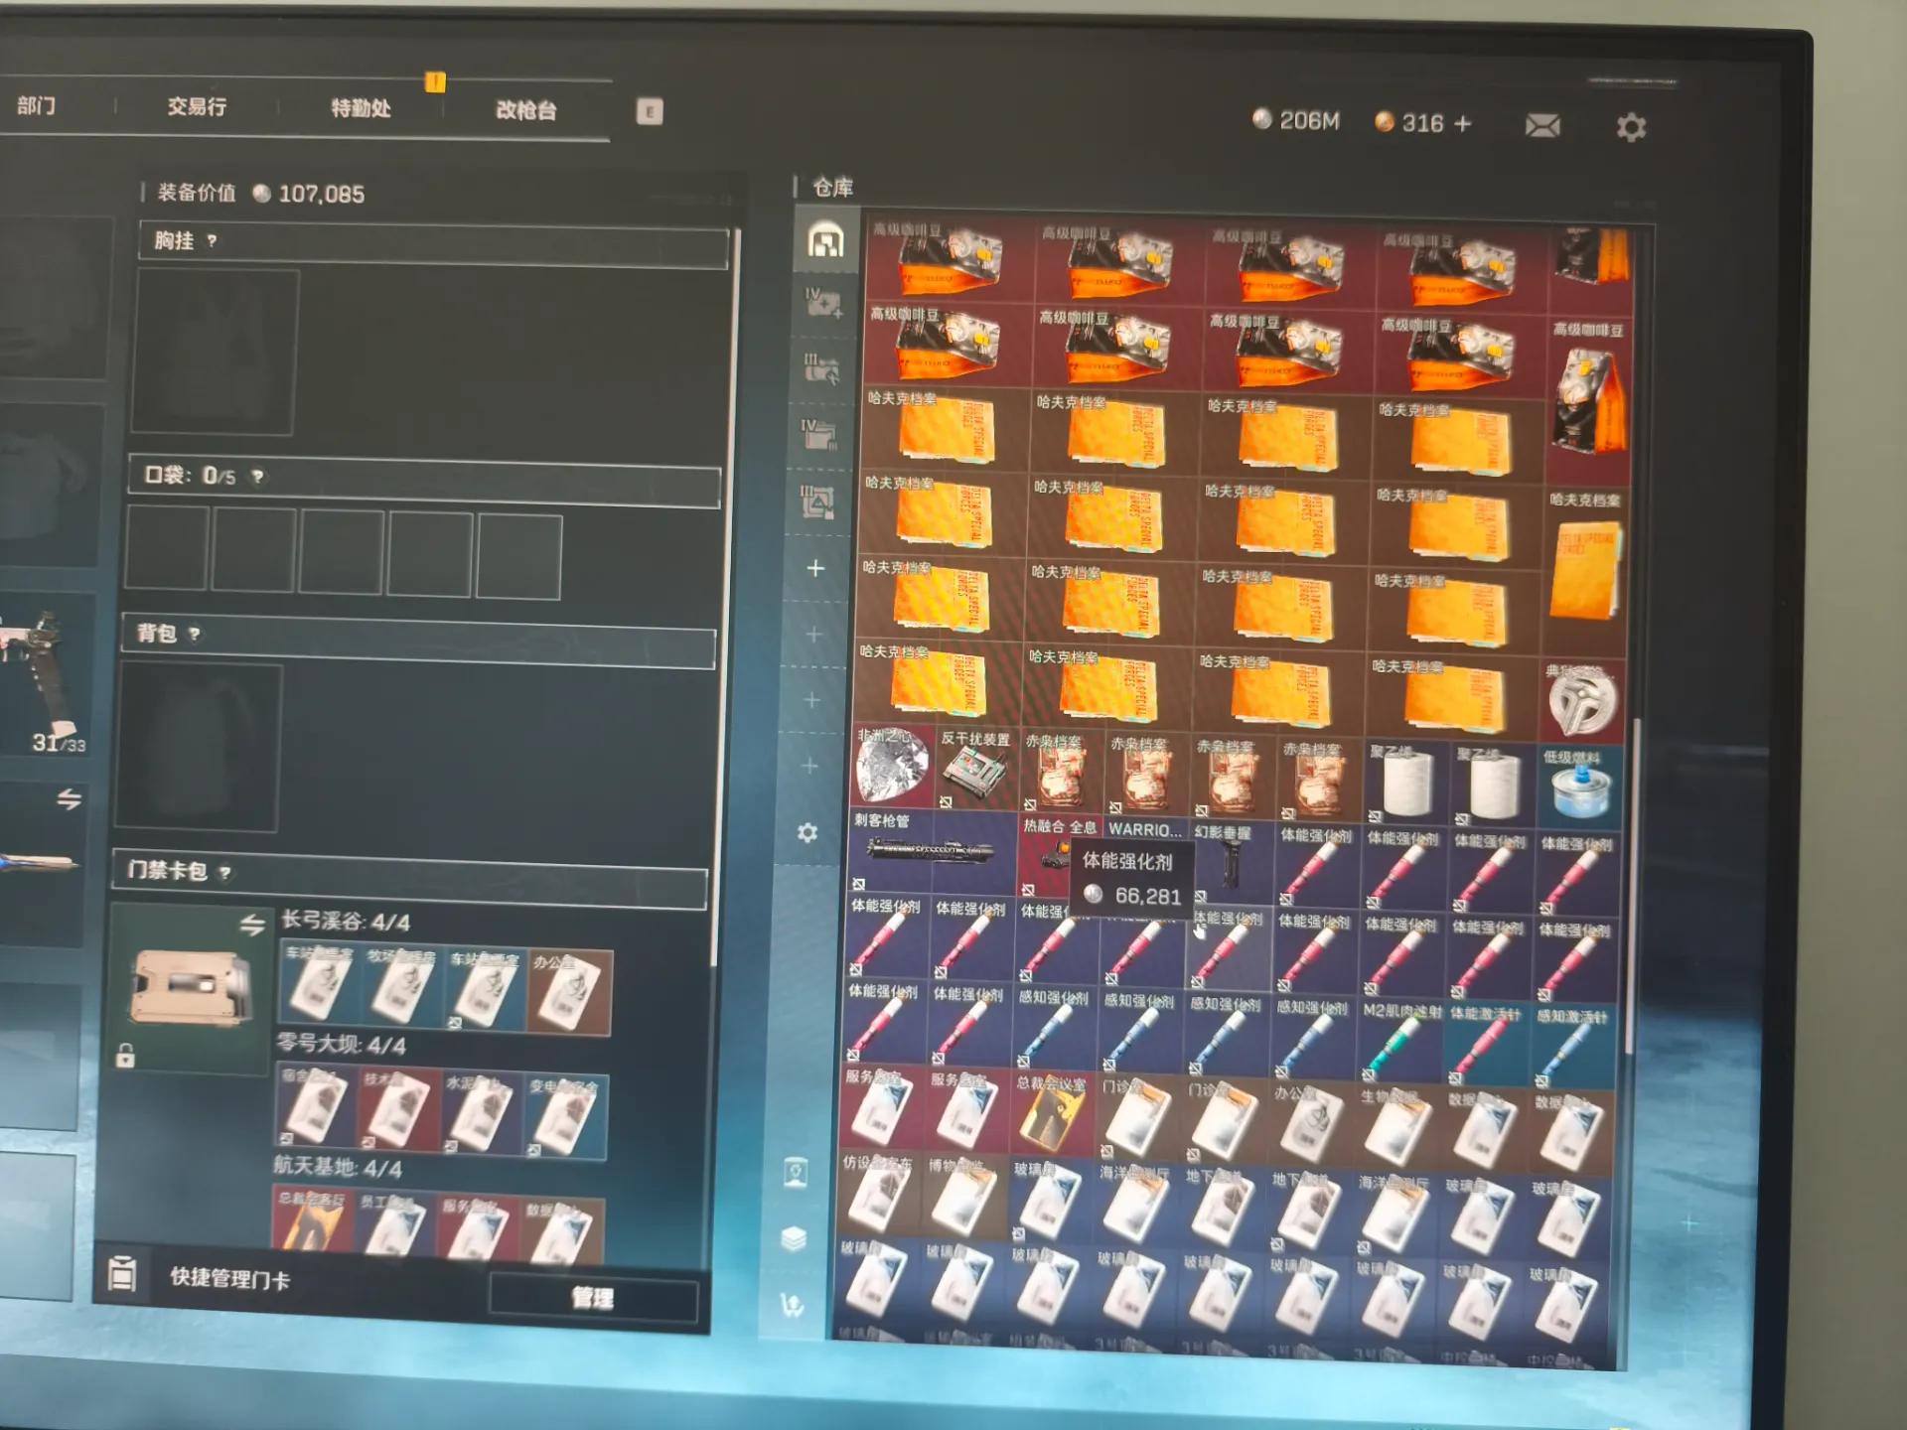The image size is (1907, 1430).
Task: Click the warehouse vertical scrollbar
Action: 1631,884
